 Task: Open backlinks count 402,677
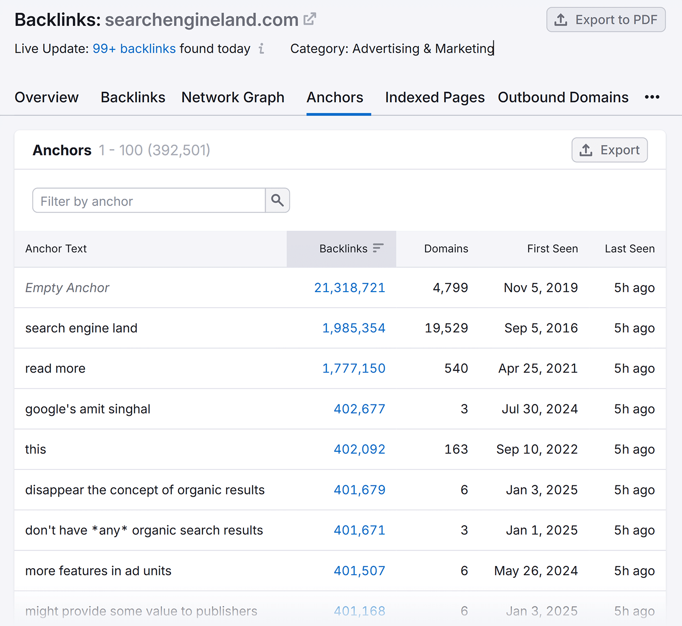[x=360, y=409]
